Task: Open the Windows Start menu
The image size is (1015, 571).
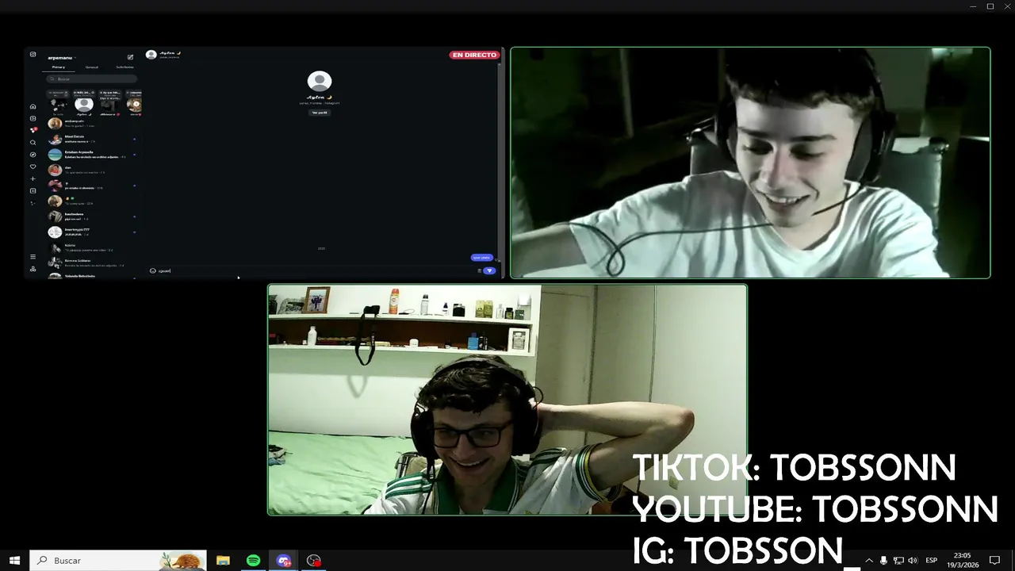Action: click(x=14, y=561)
